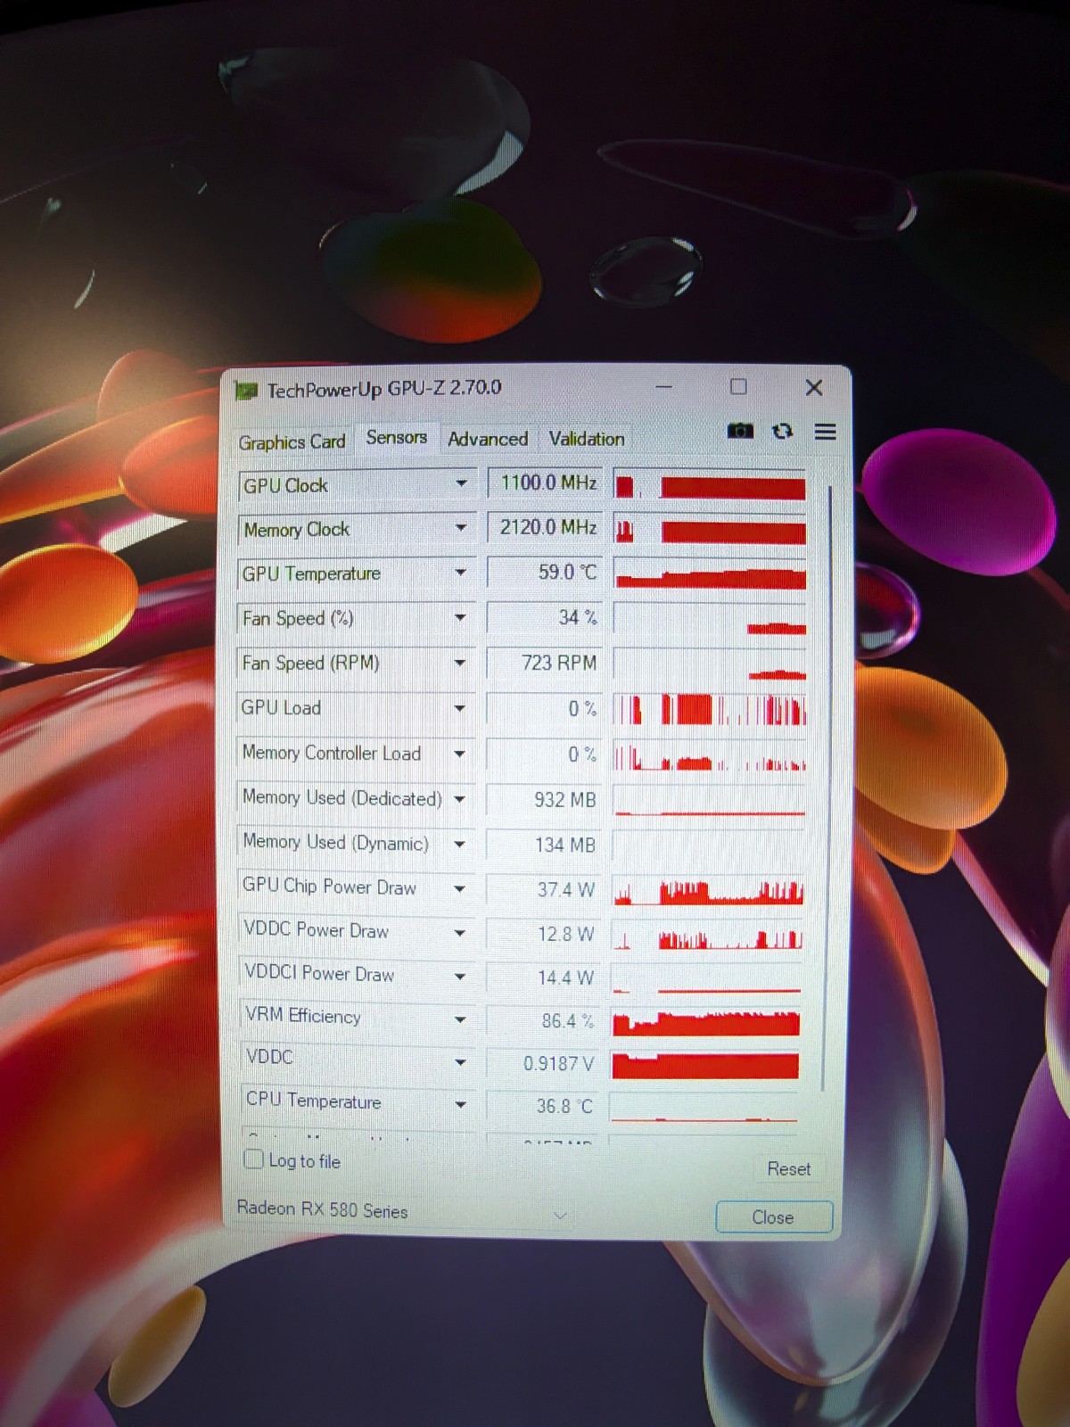Open the Radeon RX 580 Series GPU selector
Viewport: 1070px width, 1427px height.
coord(403,1211)
